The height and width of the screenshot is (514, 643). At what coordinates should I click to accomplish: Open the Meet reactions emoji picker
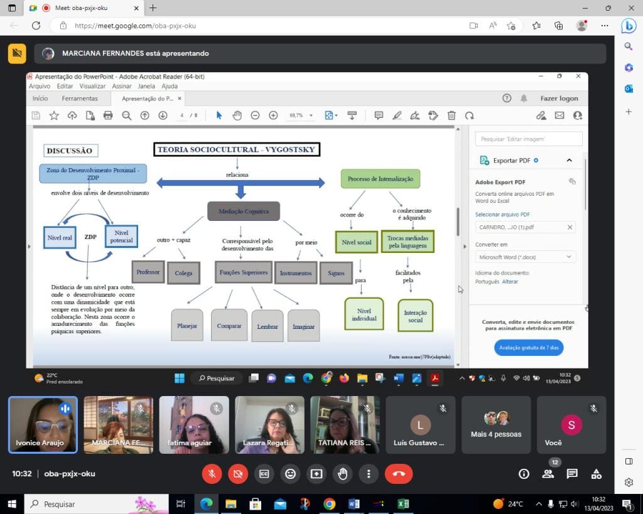[290, 474]
